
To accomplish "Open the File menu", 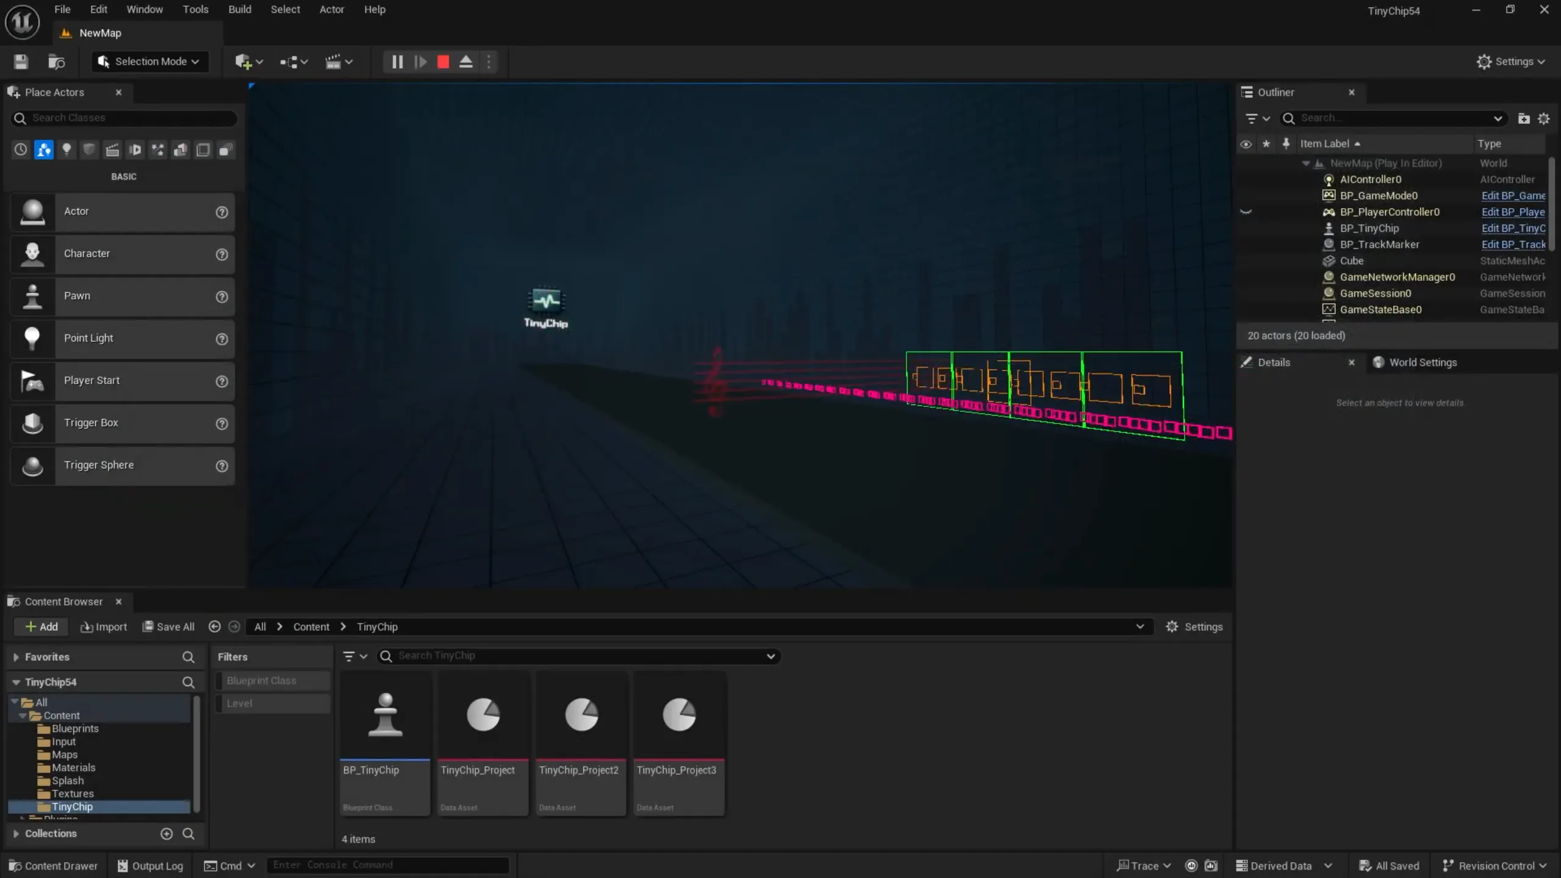I will click(x=62, y=9).
